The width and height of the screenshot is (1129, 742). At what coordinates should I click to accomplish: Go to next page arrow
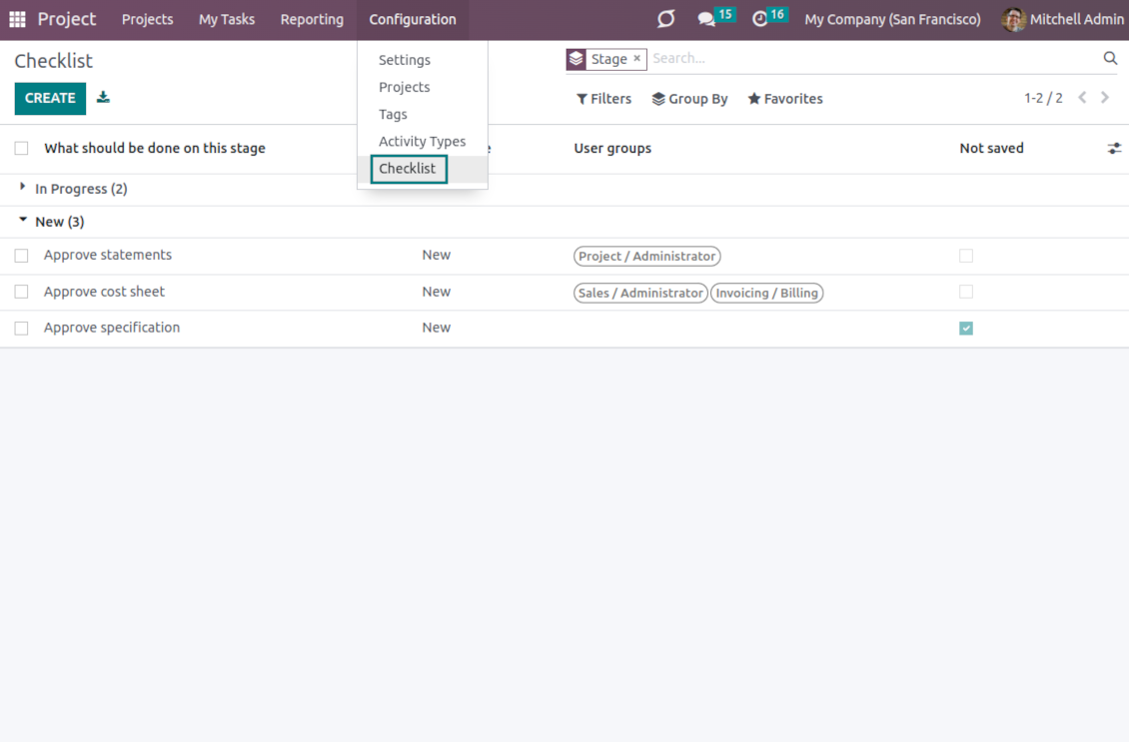tap(1105, 98)
